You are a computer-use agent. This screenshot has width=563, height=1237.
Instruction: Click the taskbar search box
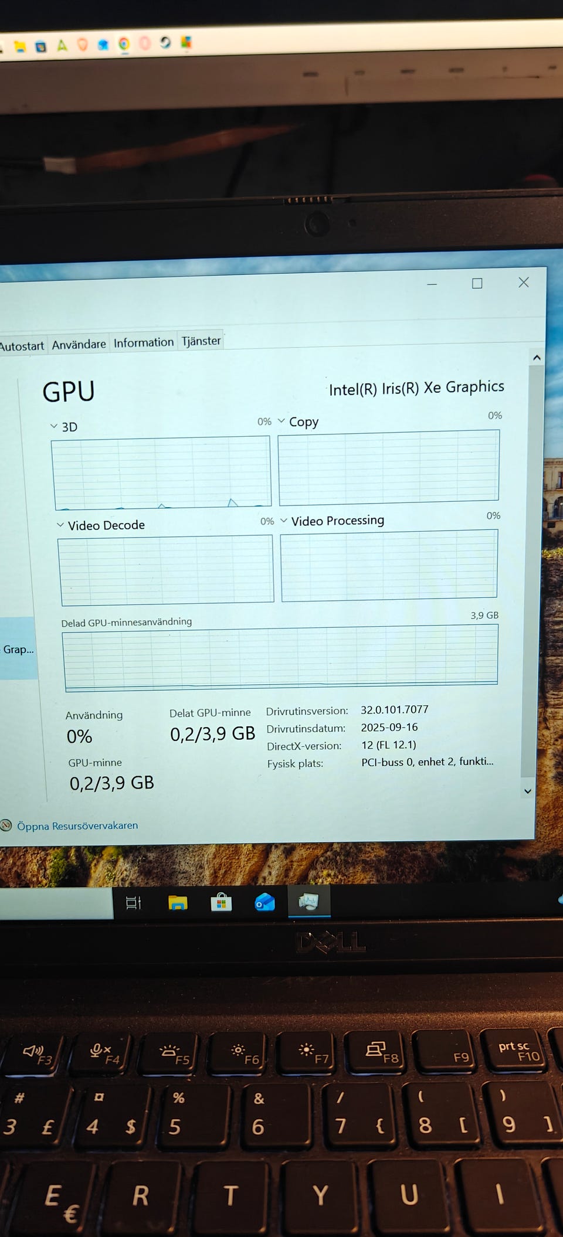[x=56, y=903]
